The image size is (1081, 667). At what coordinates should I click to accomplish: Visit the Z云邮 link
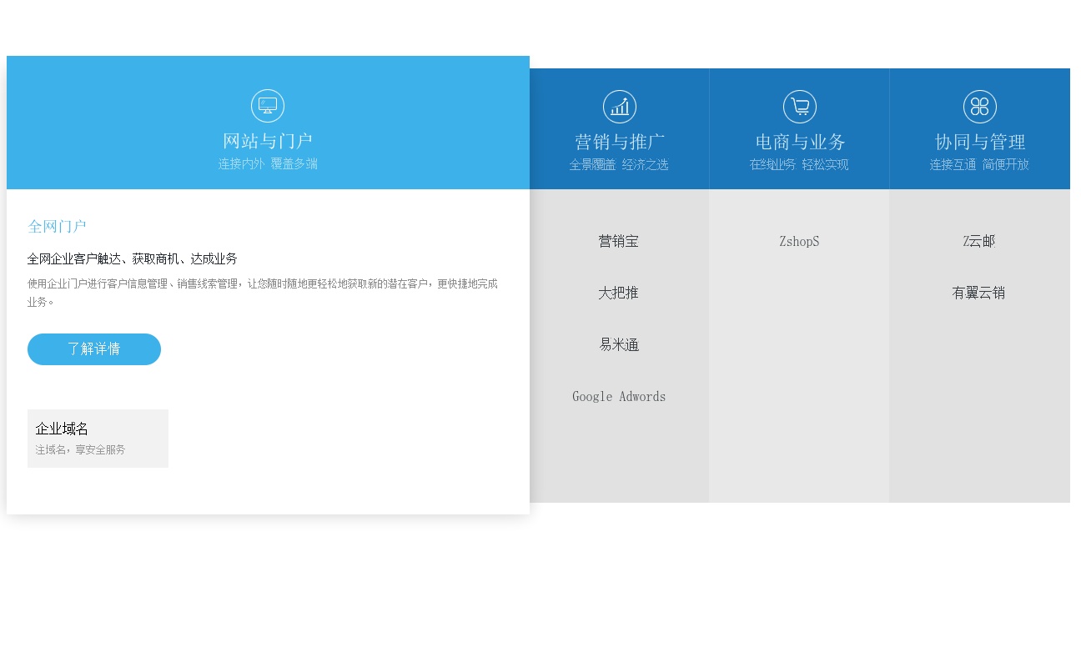click(x=979, y=242)
